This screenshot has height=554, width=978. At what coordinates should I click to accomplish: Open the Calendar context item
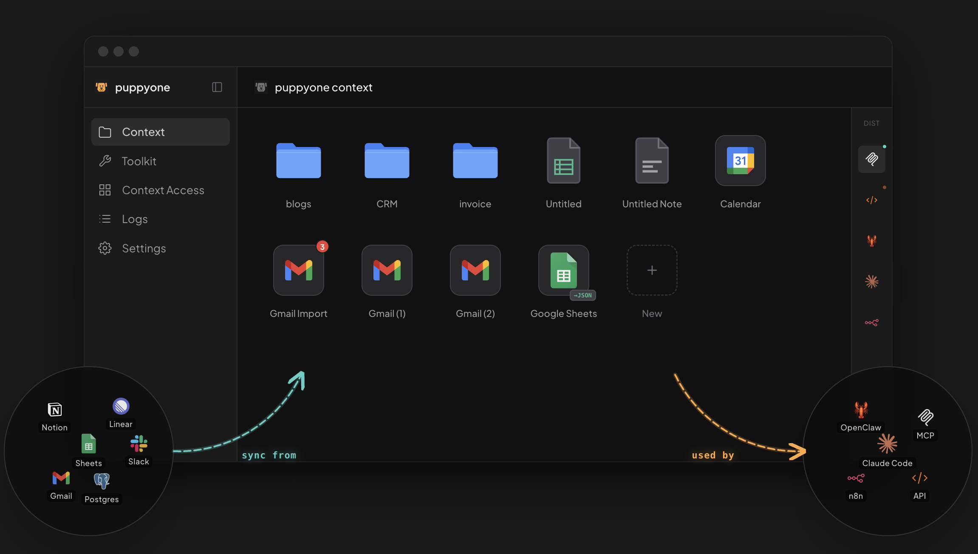pyautogui.click(x=740, y=161)
